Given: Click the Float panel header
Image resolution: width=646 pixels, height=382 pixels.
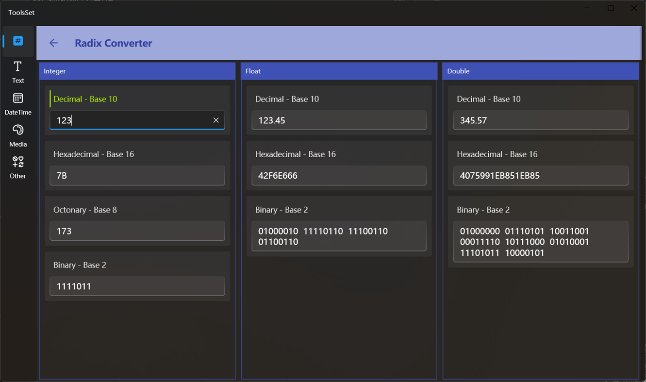Looking at the screenshot, I should pos(339,71).
